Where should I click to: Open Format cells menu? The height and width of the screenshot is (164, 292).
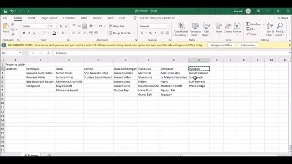(x=237, y=29)
